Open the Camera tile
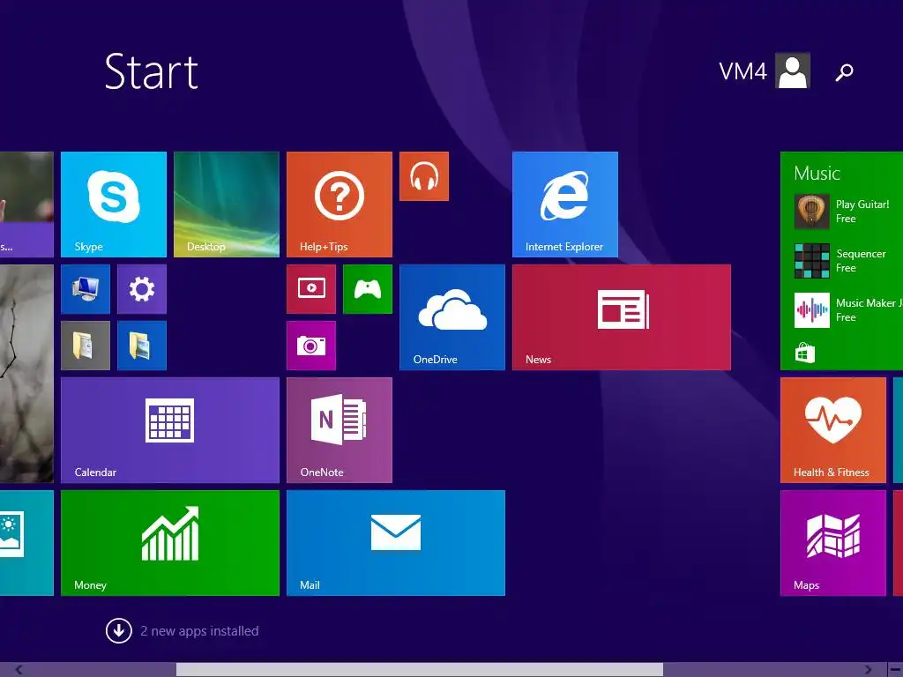 [311, 346]
